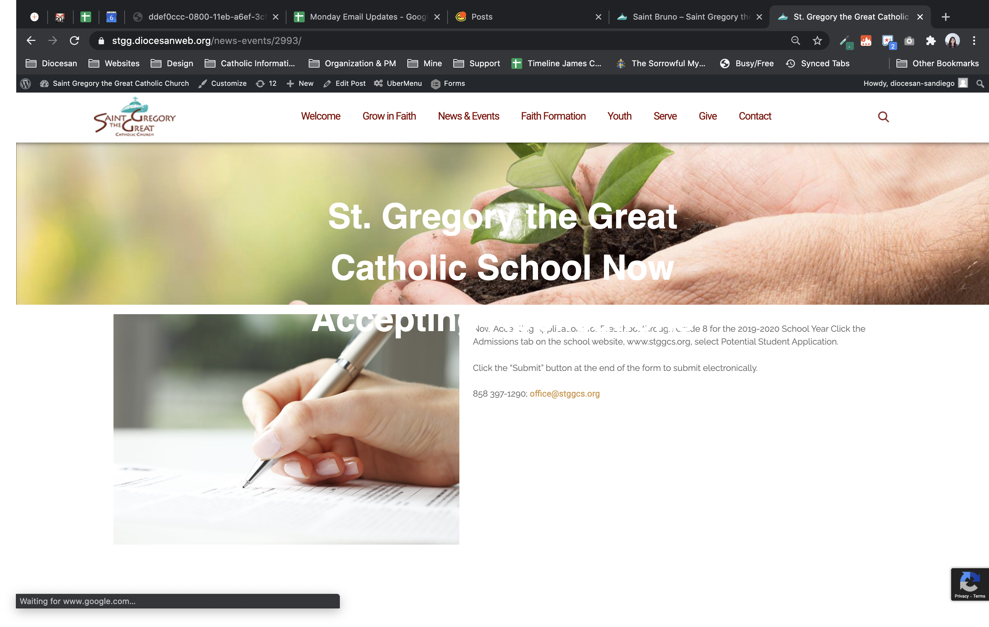
Task: Click the browser back arrow
Action: [31, 41]
